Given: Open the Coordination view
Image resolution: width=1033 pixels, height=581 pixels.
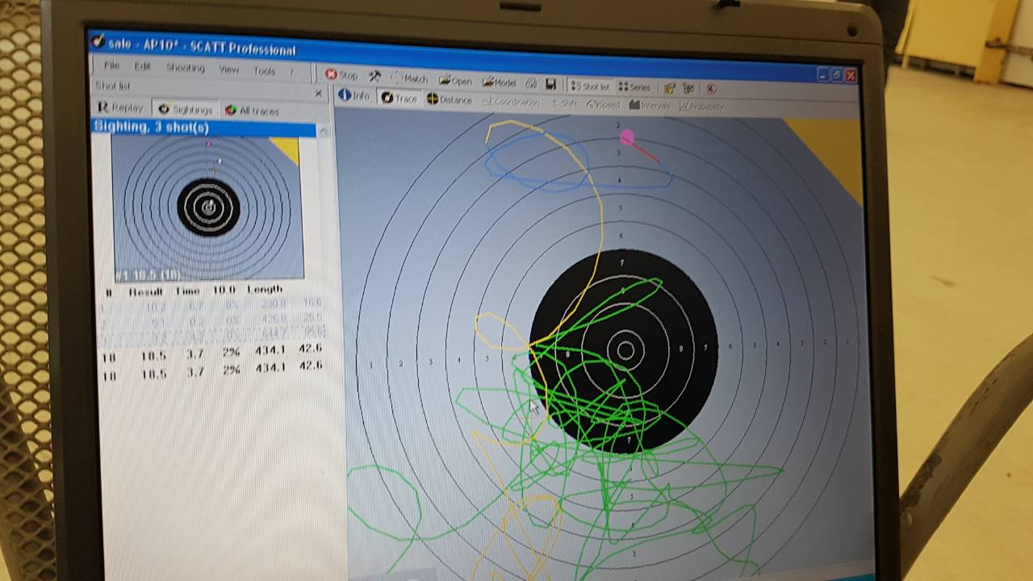Looking at the screenshot, I should 511,102.
